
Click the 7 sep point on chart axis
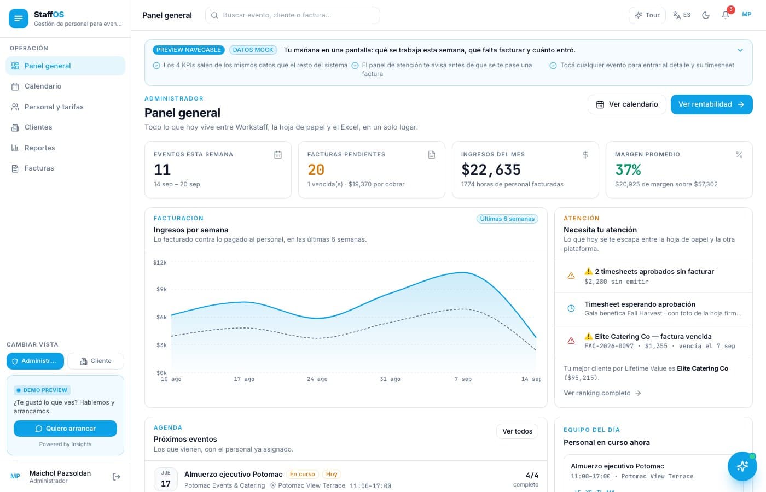tap(463, 379)
